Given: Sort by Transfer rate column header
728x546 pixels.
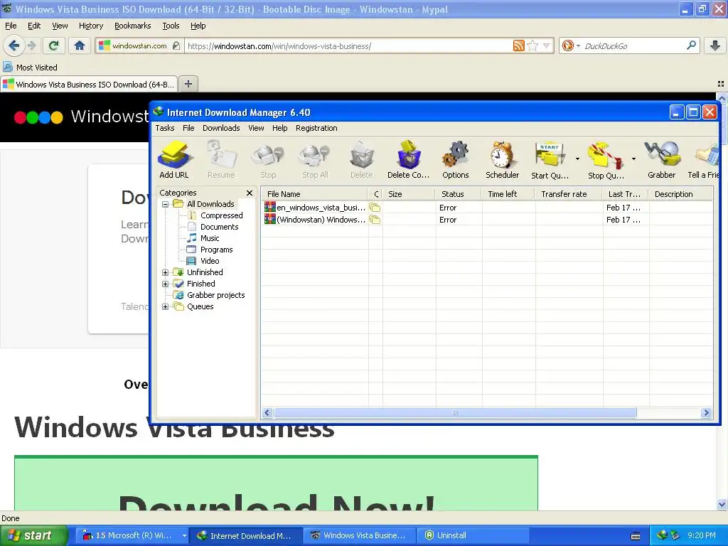Looking at the screenshot, I should point(569,194).
